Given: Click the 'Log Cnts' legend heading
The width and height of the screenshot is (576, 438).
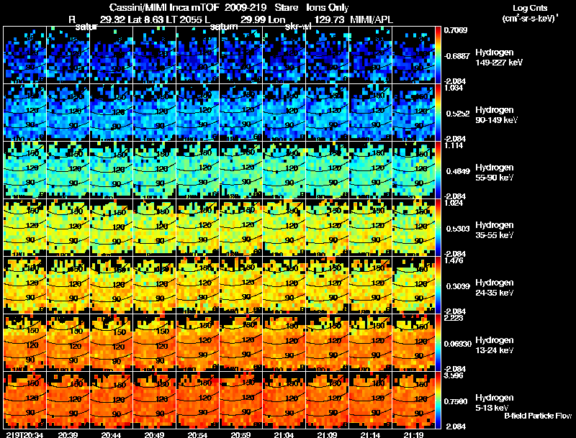Looking at the screenshot, I should tap(530, 8).
